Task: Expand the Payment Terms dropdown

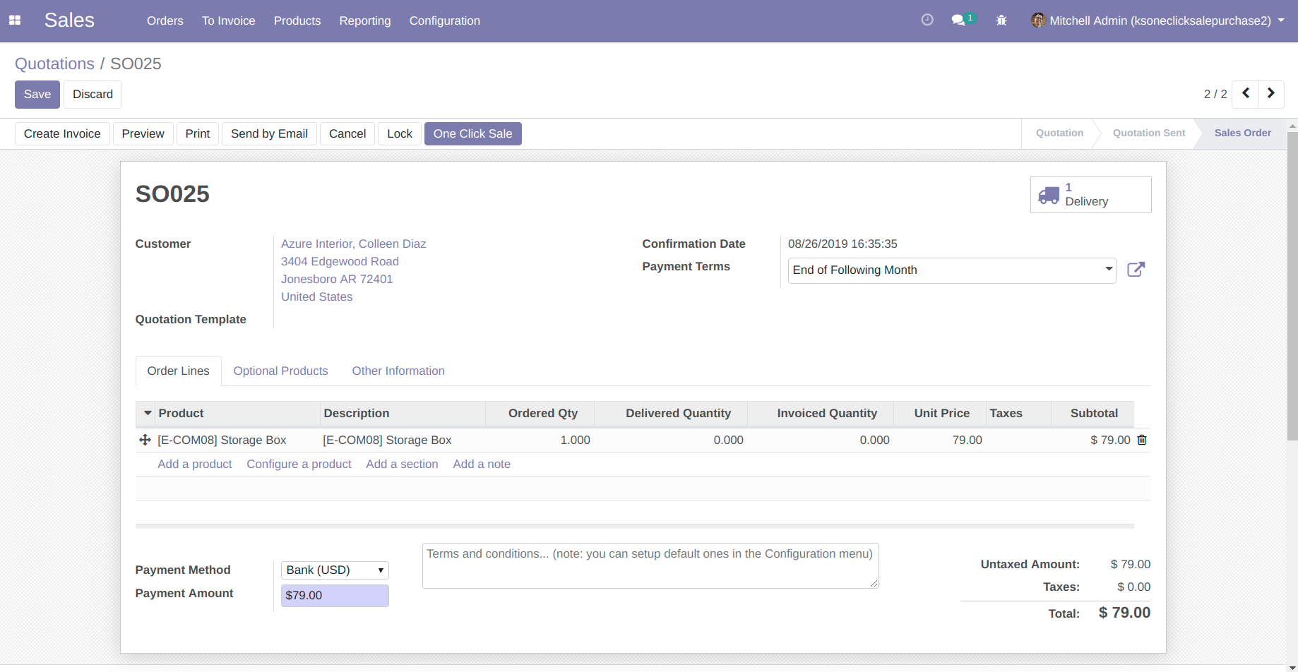Action: [1109, 270]
